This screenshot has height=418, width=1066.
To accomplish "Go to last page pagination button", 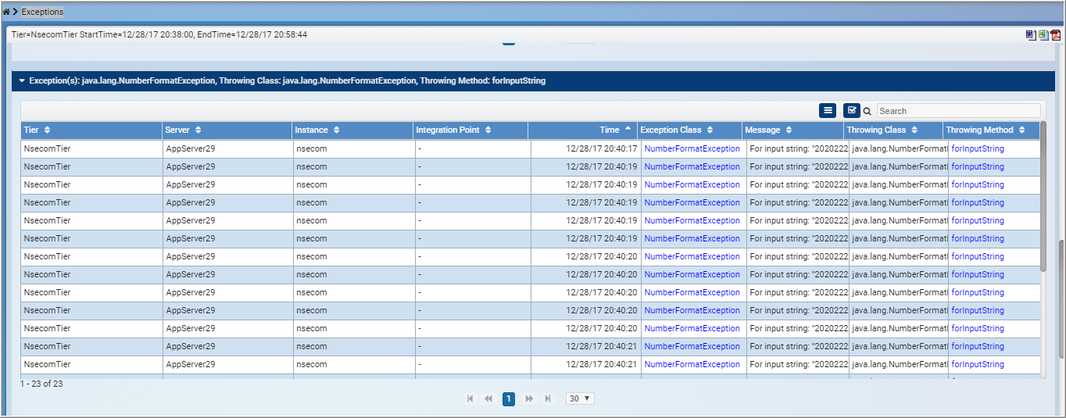I will (548, 398).
